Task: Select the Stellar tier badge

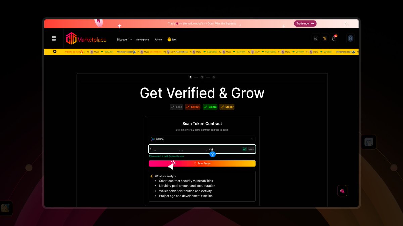Action: coord(227,107)
